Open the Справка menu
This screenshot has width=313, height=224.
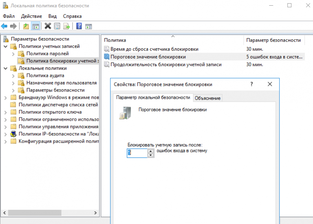[72, 16]
